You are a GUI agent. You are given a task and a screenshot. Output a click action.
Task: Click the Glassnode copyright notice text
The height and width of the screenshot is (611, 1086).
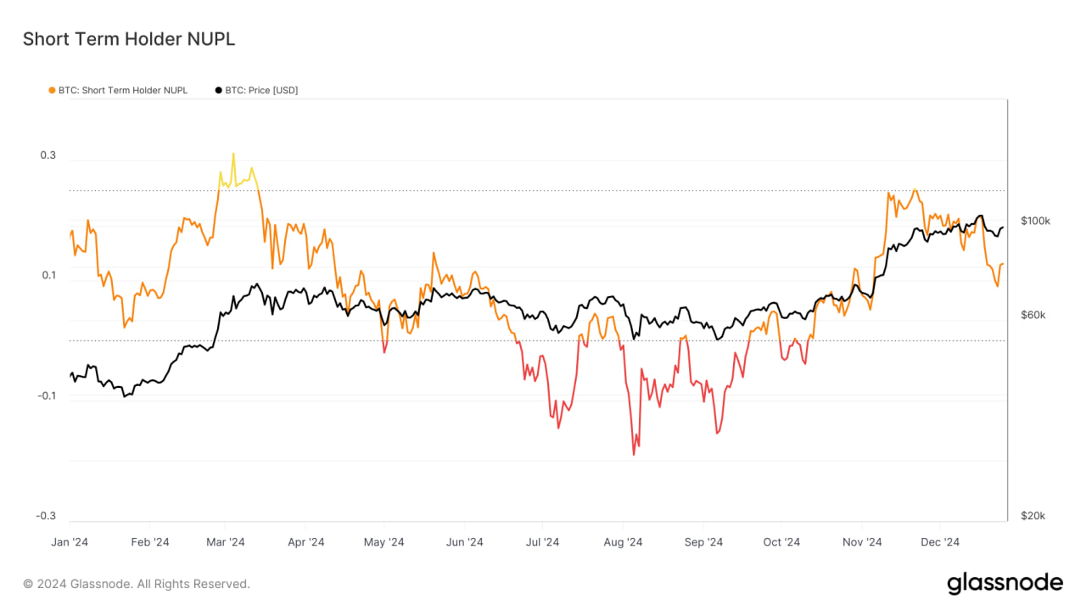point(137,584)
